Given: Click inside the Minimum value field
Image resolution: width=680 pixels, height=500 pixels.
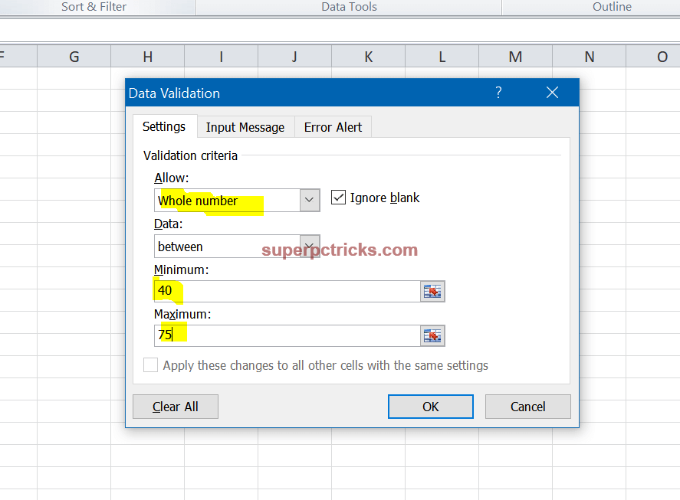Looking at the screenshot, I should (284, 291).
